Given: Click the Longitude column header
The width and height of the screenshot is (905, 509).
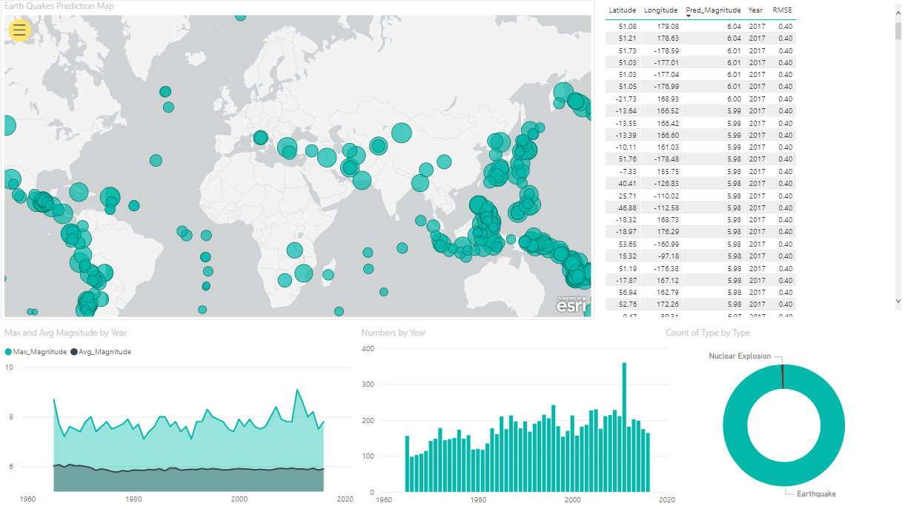Looking at the screenshot, I should (660, 10).
